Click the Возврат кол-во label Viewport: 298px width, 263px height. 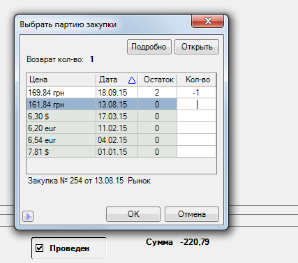pyautogui.click(x=55, y=59)
